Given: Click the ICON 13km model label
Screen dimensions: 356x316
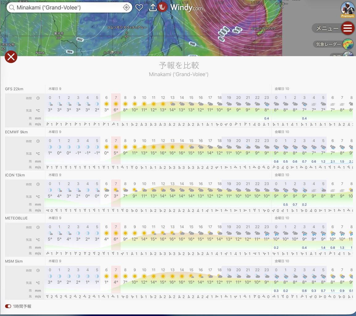Looking at the screenshot, I should 15,175.
